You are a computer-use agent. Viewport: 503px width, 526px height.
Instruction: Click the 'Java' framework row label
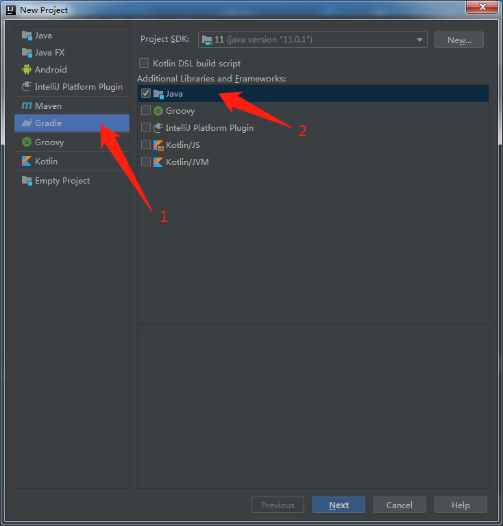point(174,94)
